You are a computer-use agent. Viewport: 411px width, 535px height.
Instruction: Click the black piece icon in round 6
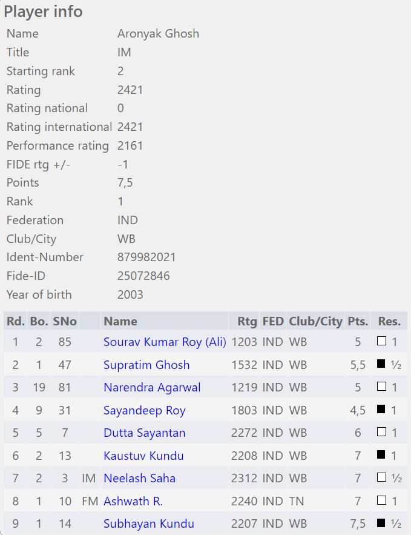point(381,455)
